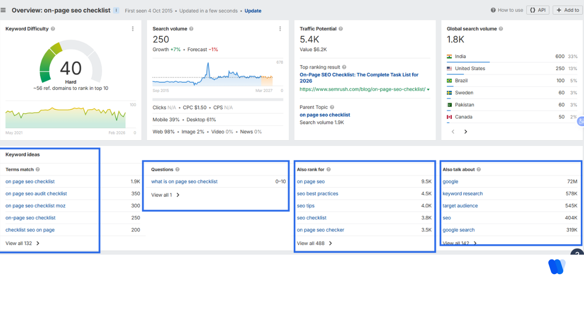Click the Search volume help icon
The width and height of the screenshot is (584, 328).
191,29
